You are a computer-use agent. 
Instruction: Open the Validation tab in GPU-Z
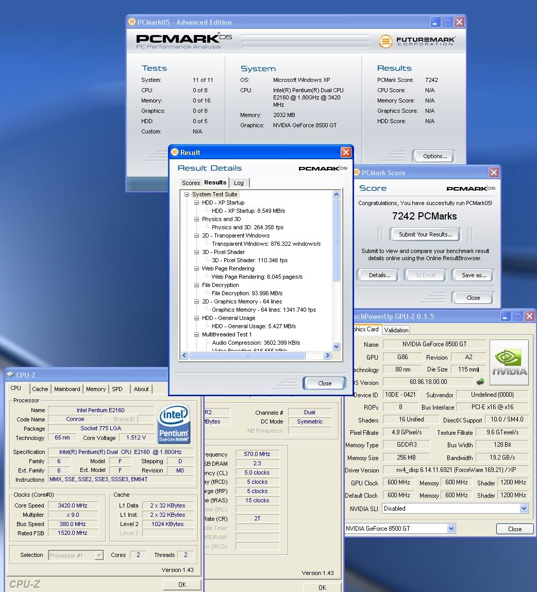[x=396, y=330]
